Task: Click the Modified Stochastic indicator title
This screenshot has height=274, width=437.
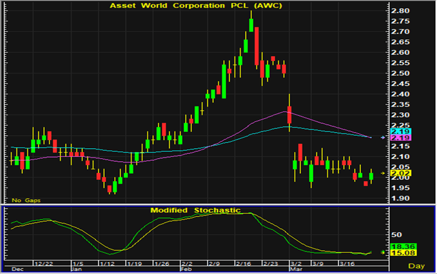Action: point(195,210)
